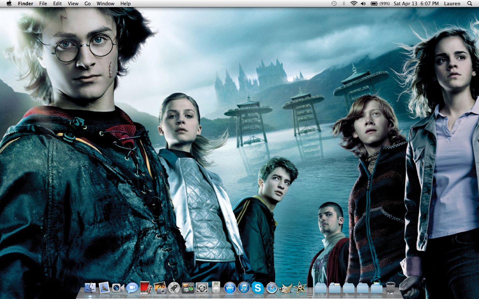The image size is (479, 299).
Task: Toggle the Wi-Fi status menu
Action: (x=354, y=4)
